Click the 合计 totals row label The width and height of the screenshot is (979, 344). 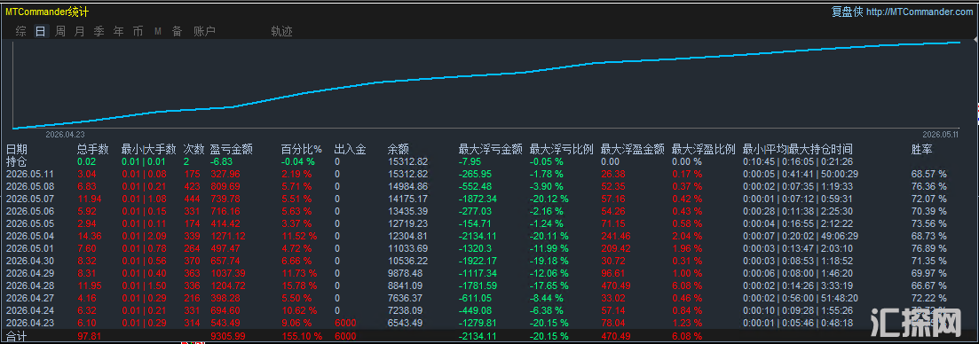point(17,337)
